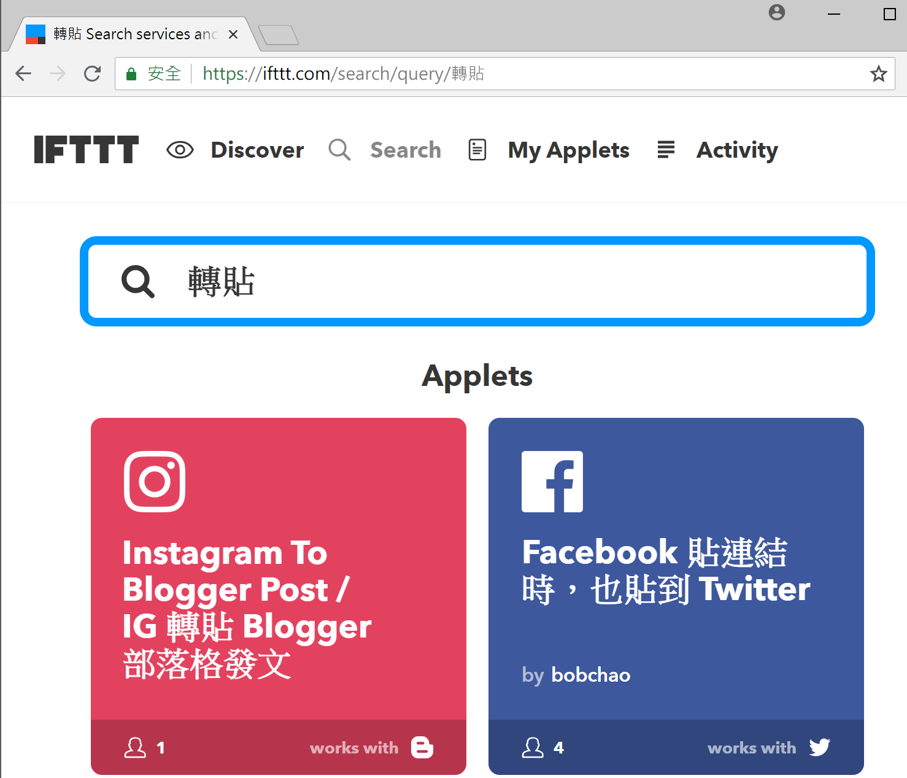Click the Twitter bird icon on Facebook card

(820, 747)
